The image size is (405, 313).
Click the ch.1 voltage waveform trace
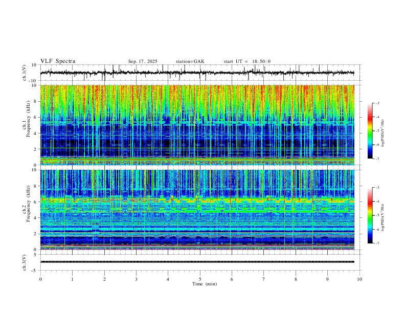click(197, 73)
